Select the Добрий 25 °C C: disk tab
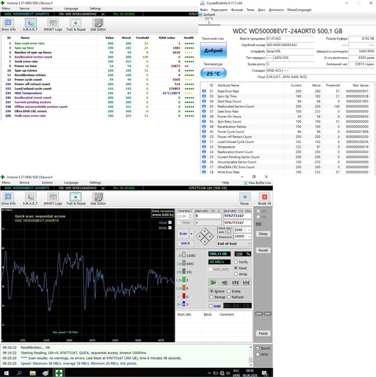This screenshot has width=376, height=377. pos(209,18)
